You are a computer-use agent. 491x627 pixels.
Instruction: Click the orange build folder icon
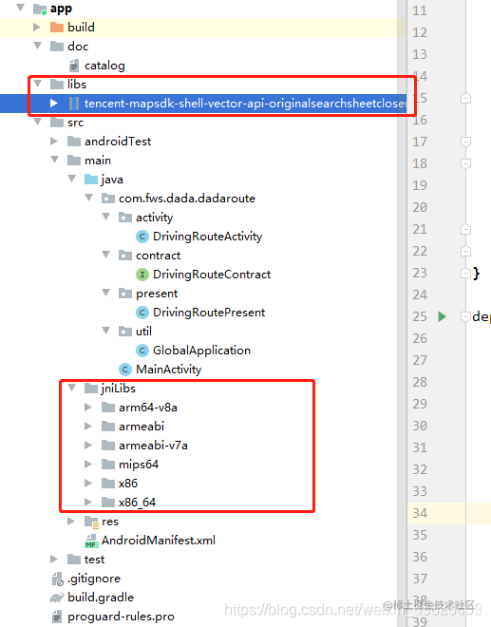click(57, 28)
